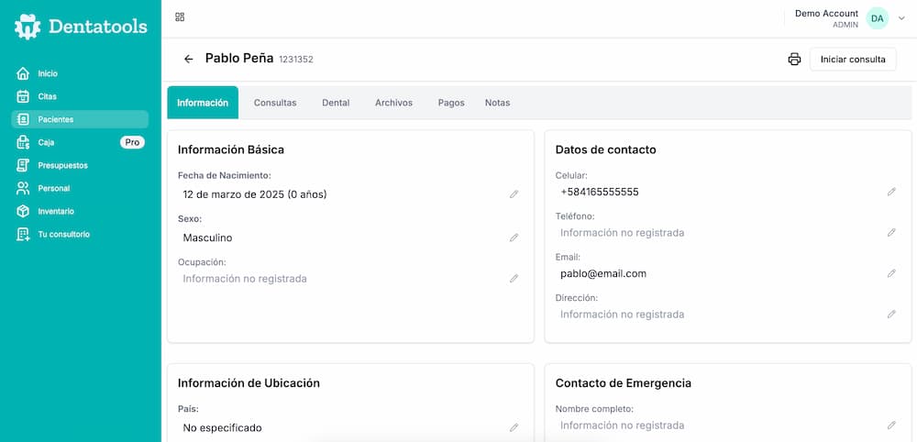Navigate to Presupuestos in sidebar

[x=62, y=165]
